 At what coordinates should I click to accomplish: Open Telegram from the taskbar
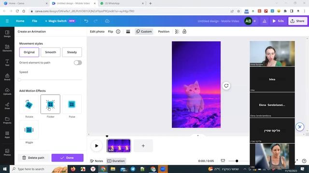pos(133,169)
